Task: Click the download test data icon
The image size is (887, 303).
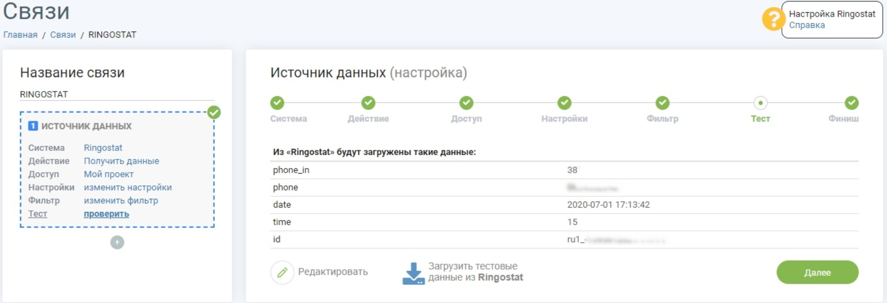Action: click(x=413, y=274)
